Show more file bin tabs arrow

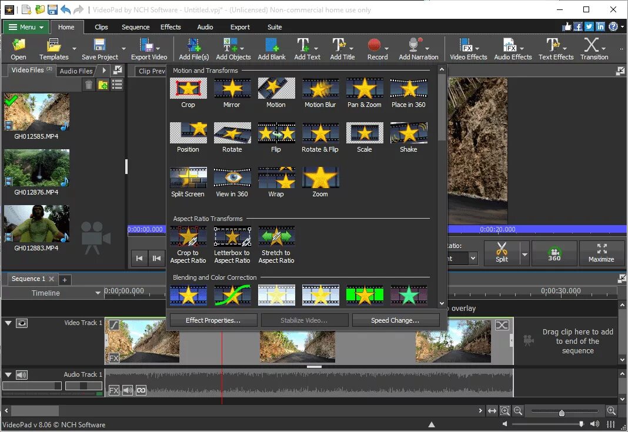pyautogui.click(x=104, y=71)
